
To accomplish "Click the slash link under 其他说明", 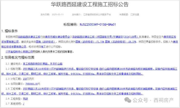I will 24,104.
